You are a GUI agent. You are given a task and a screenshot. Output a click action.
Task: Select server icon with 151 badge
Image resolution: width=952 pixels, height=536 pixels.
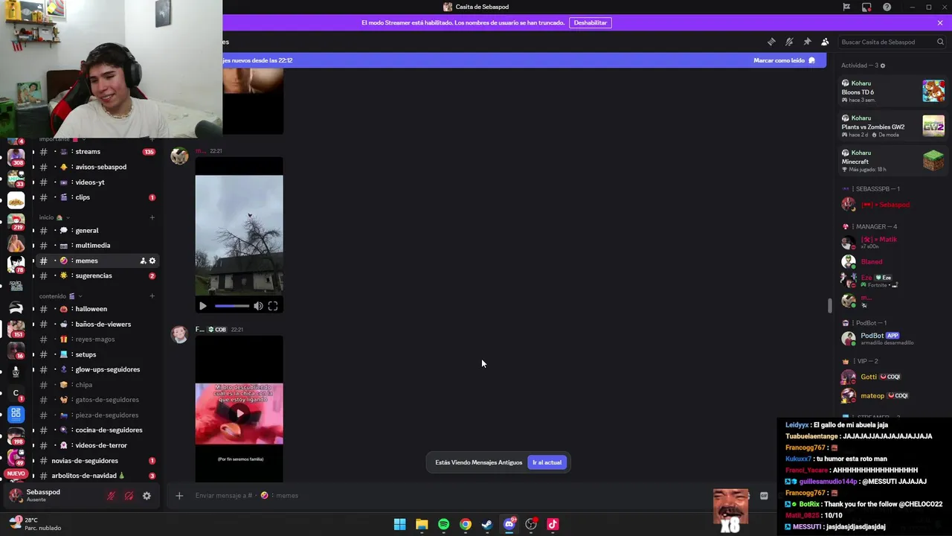click(16, 328)
